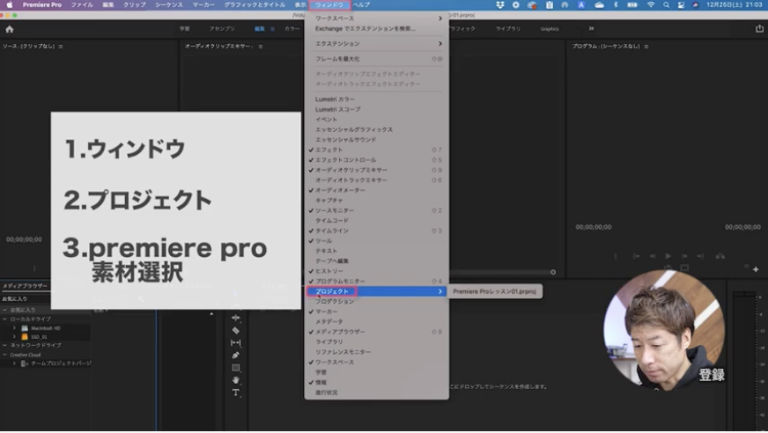This screenshot has height=433, width=768.
Task: Uncheck エフェクトコントロール panel
Action: [376, 160]
